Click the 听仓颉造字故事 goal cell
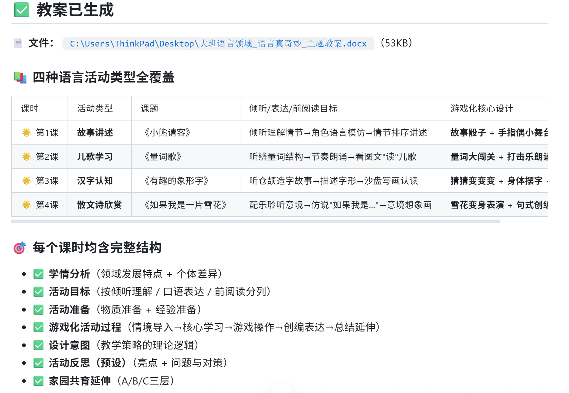This screenshot has width=569, height=393. pyautogui.click(x=340, y=181)
